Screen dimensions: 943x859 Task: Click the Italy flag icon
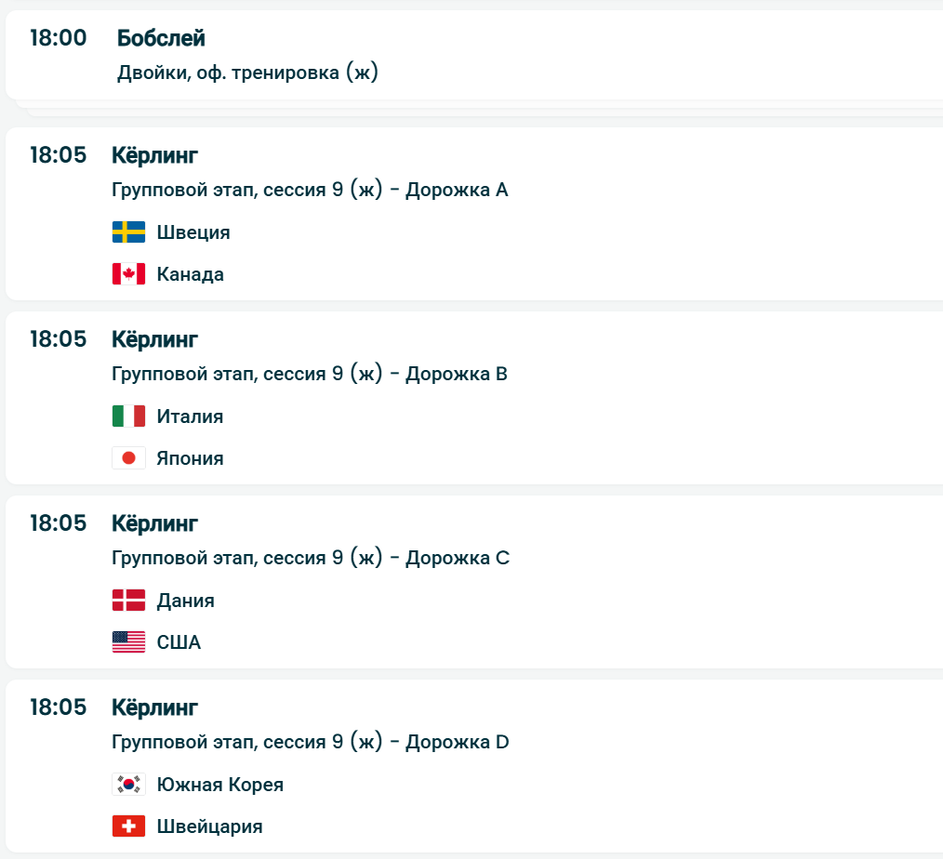[x=128, y=416]
